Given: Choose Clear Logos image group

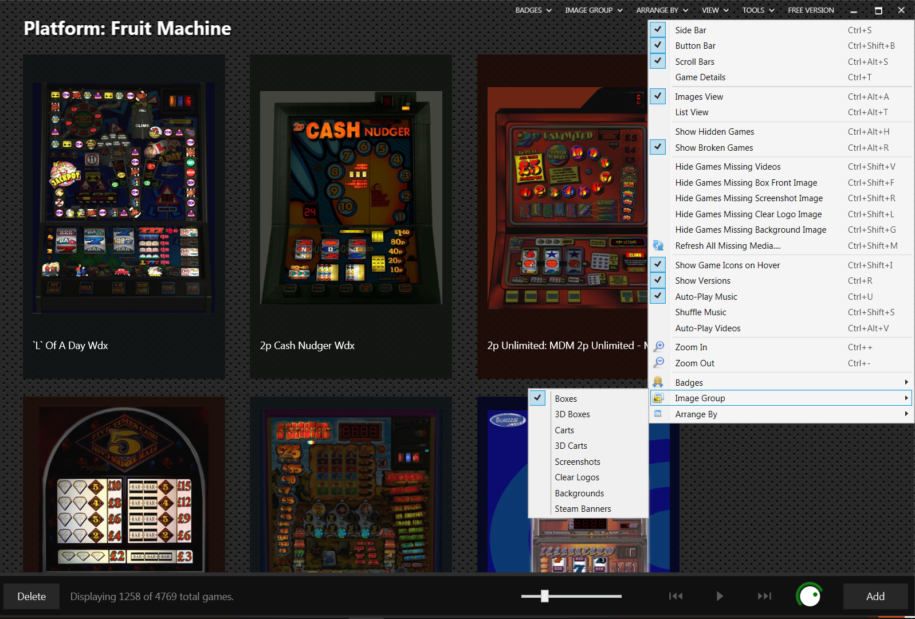Looking at the screenshot, I should pos(588,477).
